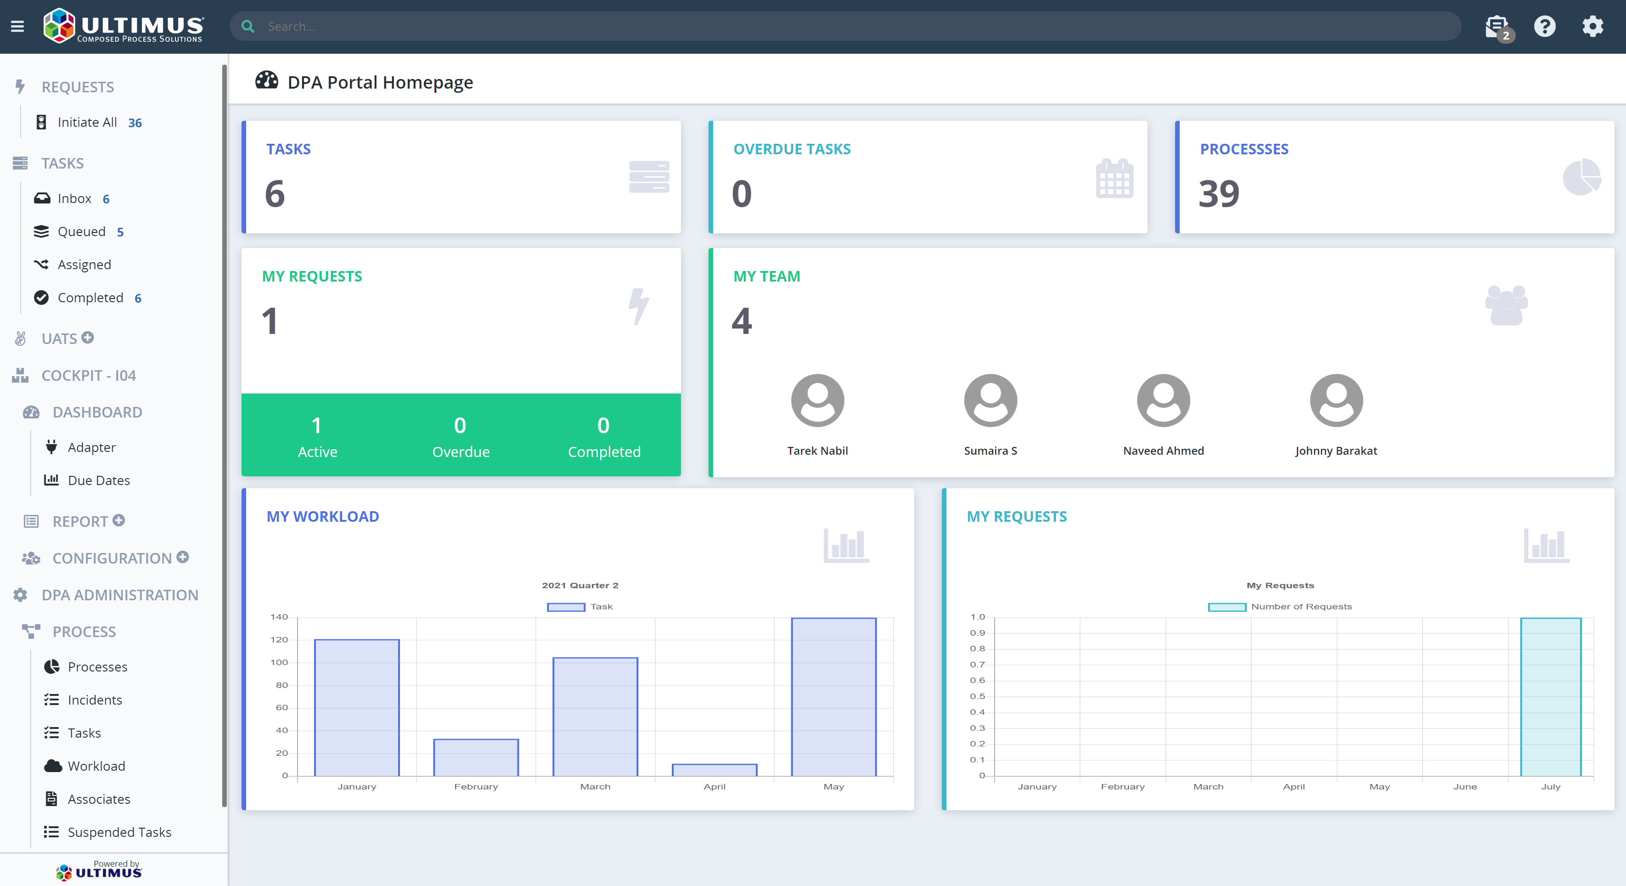The height and width of the screenshot is (886, 1626).
Task: Click inside the Search input field
Action: pyautogui.click(x=821, y=27)
